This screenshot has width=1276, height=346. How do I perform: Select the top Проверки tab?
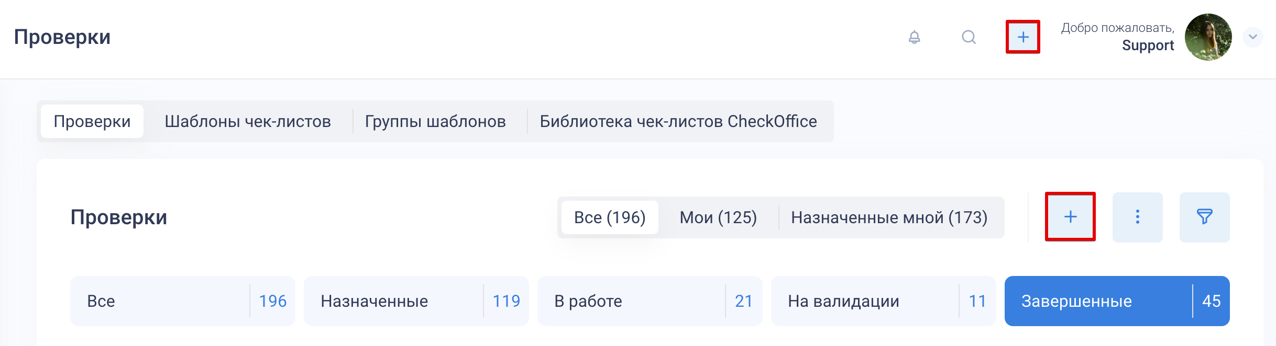tap(92, 121)
